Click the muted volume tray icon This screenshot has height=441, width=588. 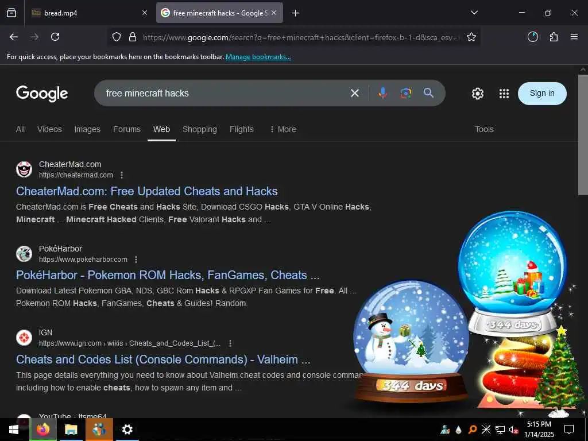[x=513, y=430]
